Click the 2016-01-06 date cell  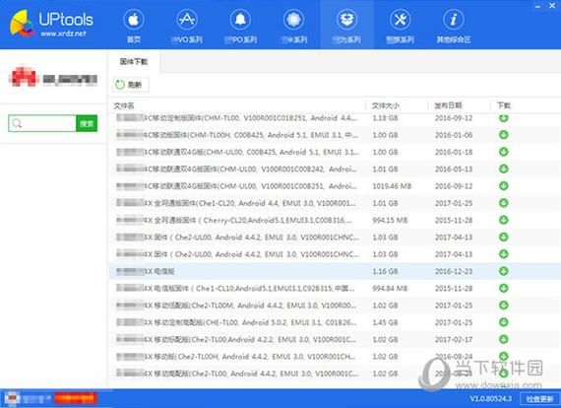tap(454, 135)
